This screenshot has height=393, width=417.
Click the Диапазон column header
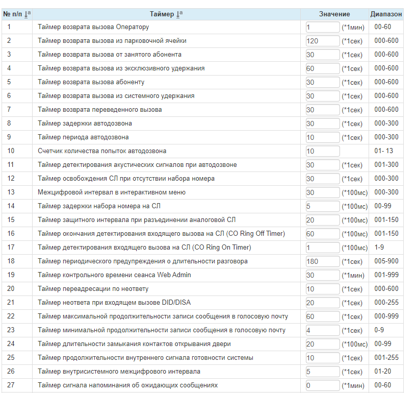click(386, 14)
